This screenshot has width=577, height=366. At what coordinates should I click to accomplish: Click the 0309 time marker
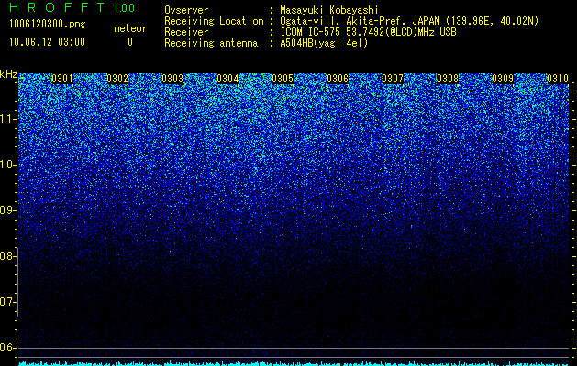pyautogui.click(x=503, y=79)
